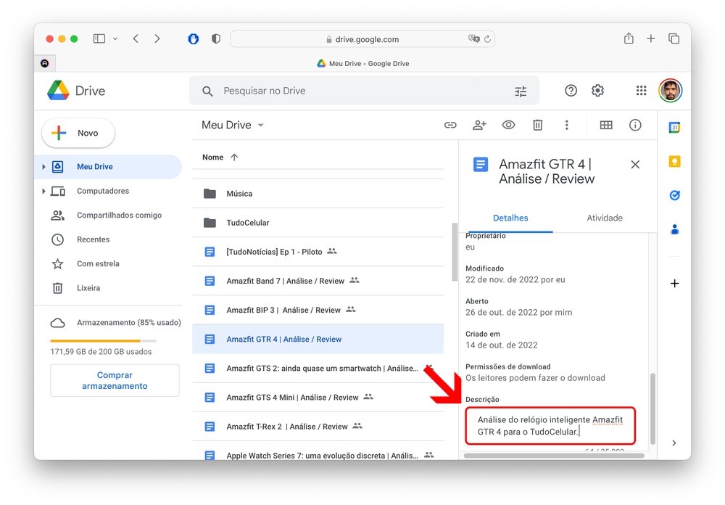Click the Descrição text field
The image size is (725, 505).
[x=550, y=426]
